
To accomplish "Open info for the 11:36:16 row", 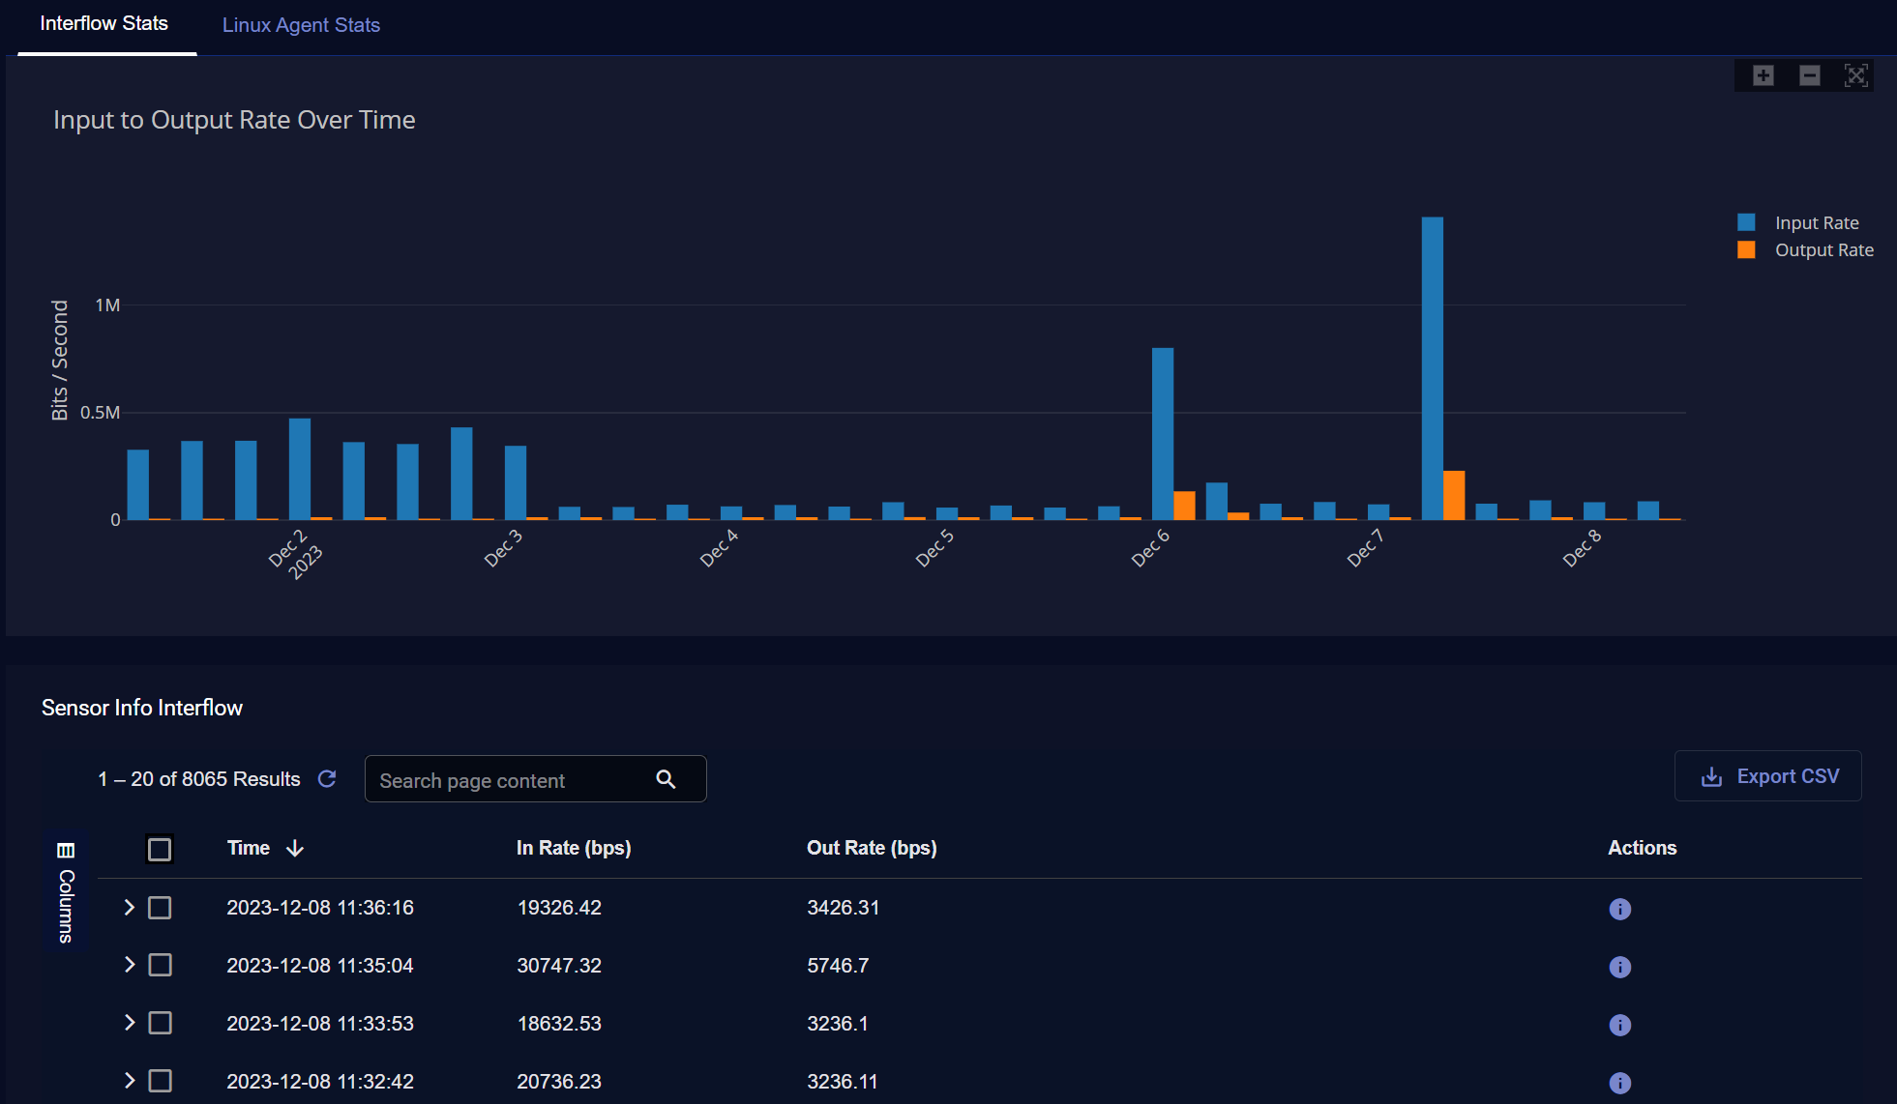I will [x=1619, y=909].
